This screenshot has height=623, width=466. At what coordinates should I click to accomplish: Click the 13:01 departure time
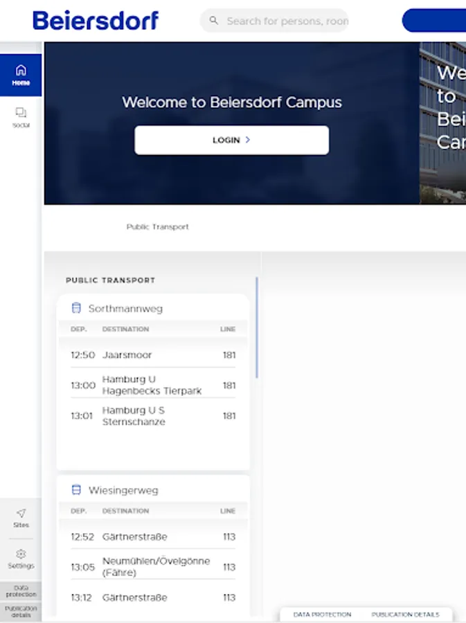click(82, 416)
